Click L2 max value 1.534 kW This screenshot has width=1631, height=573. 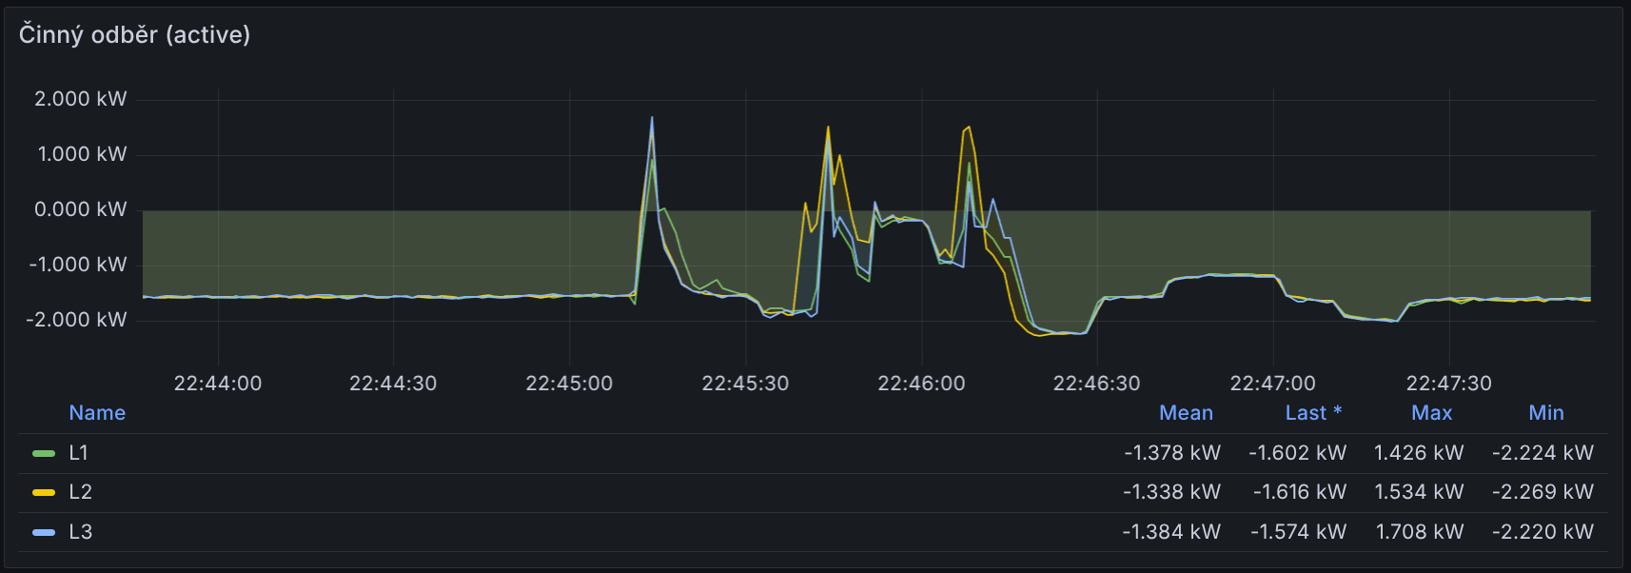1420,492
